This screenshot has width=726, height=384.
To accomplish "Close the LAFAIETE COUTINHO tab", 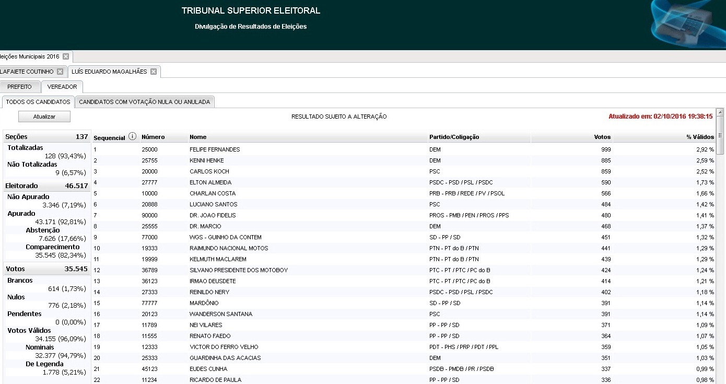I will point(60,72).
